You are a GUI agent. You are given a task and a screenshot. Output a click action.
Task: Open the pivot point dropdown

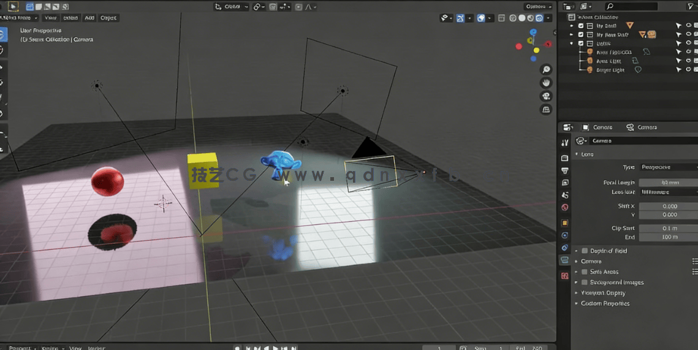(259, 7)
